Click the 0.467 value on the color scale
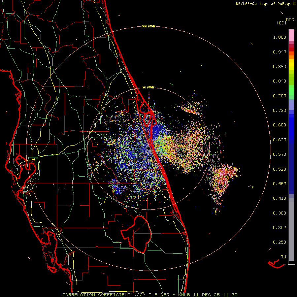 click(280, 184)
